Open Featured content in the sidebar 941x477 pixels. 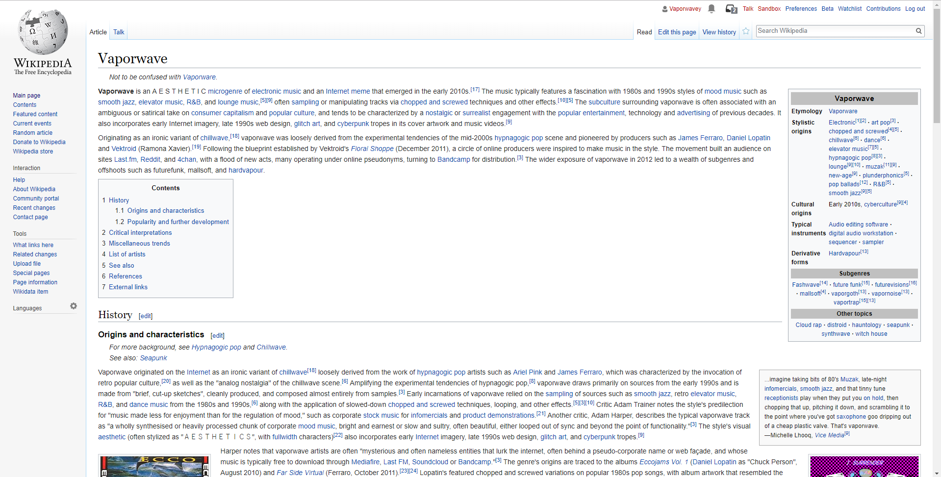(x=35, y=114)
